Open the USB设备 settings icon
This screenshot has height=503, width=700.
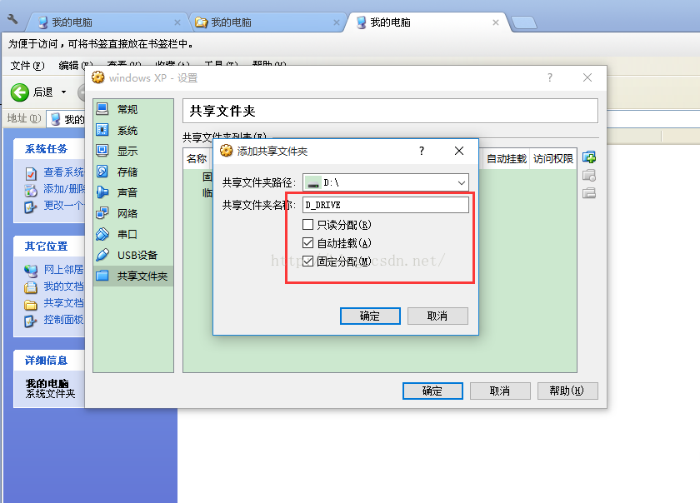click(102, 255)
